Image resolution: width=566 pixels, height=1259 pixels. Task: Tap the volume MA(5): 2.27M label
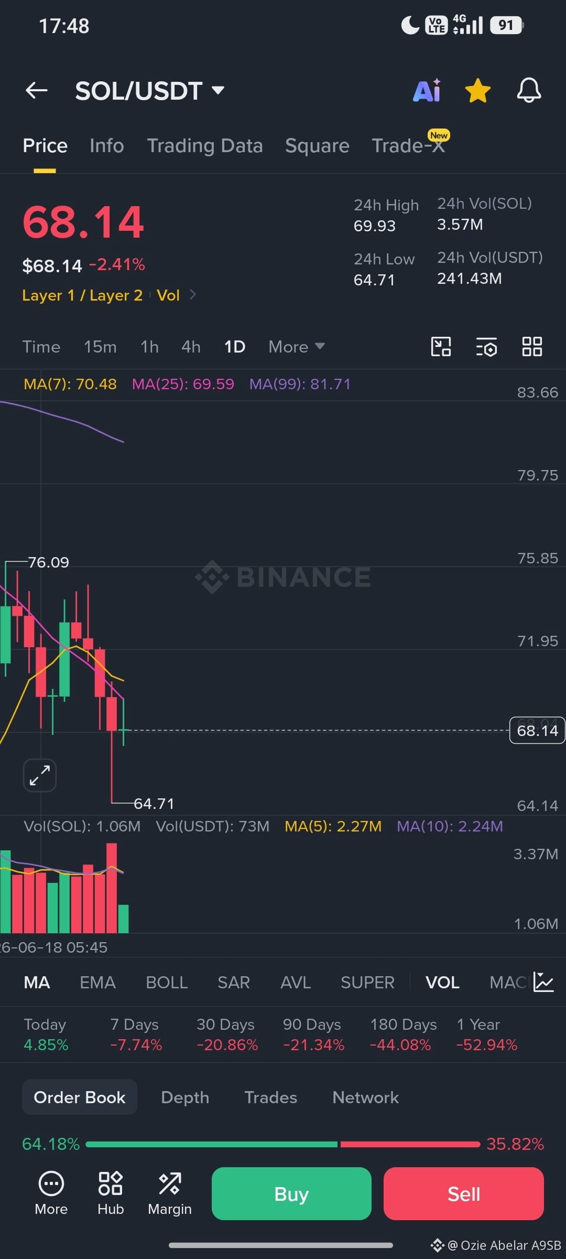333,826
